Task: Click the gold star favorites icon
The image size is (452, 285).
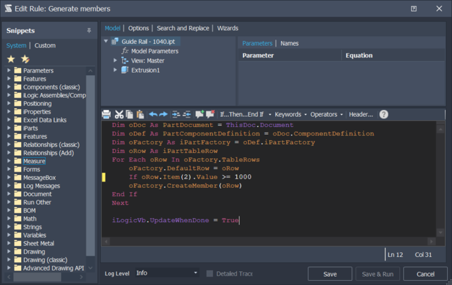Action: point(11,59)
